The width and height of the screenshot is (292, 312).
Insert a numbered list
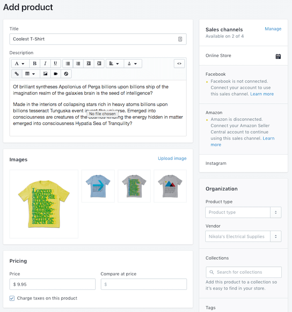tap(78, 64)
